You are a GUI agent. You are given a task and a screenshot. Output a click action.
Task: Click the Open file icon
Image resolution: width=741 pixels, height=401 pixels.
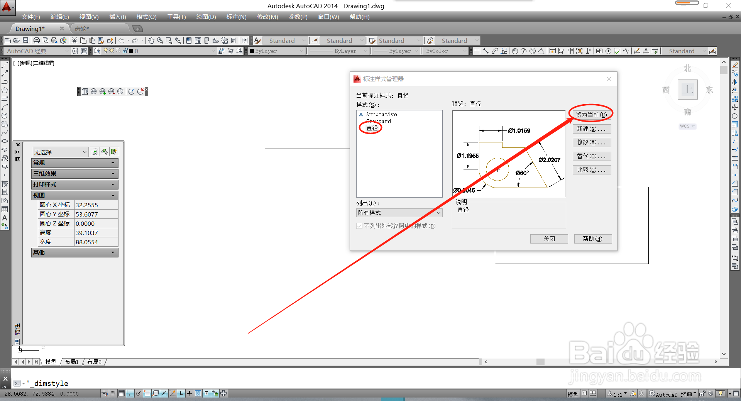click(17, 41)
